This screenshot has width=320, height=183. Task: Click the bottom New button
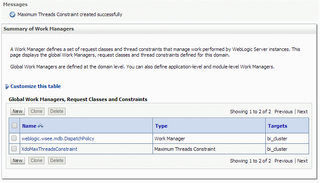[x=17, y=160]
